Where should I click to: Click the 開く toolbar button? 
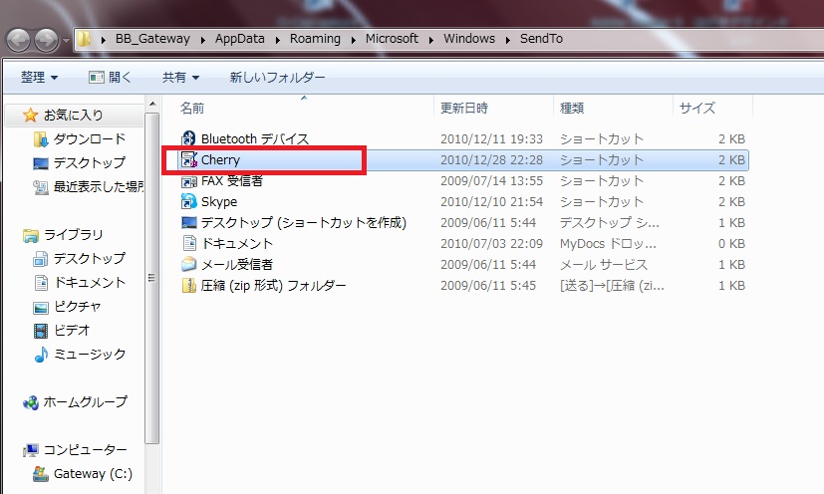point(110,78)
